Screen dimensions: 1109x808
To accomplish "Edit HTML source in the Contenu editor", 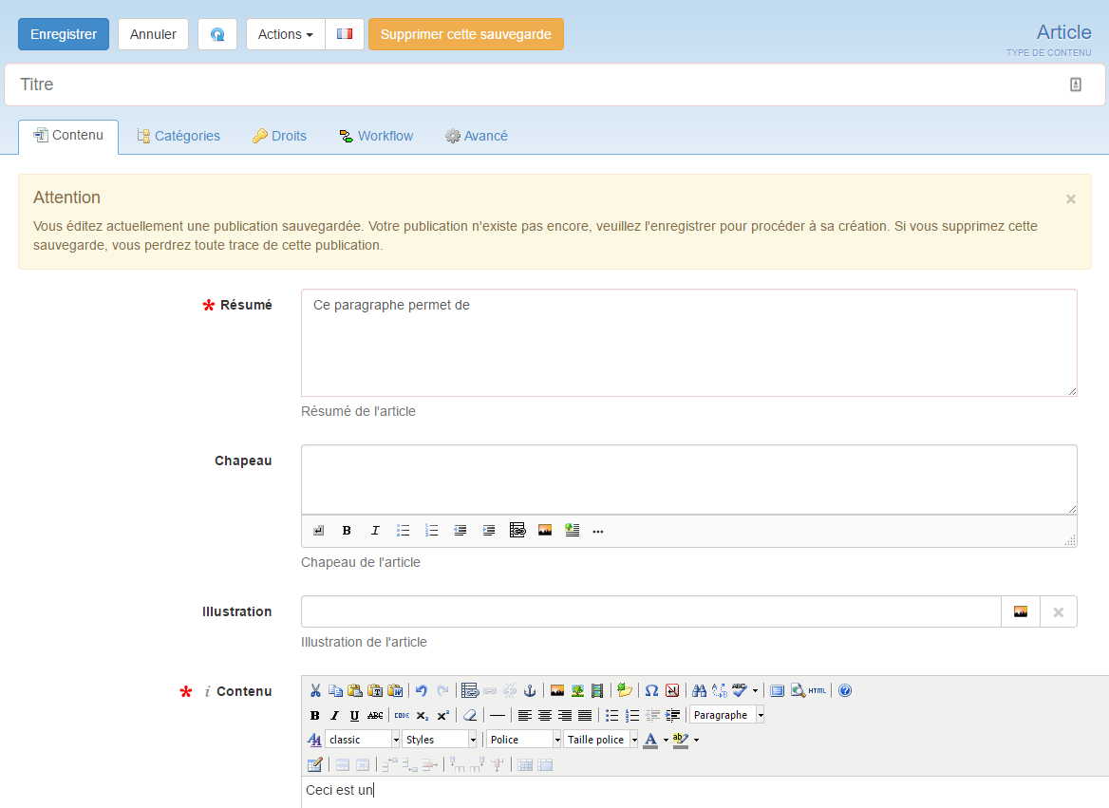I will [818, 690].
